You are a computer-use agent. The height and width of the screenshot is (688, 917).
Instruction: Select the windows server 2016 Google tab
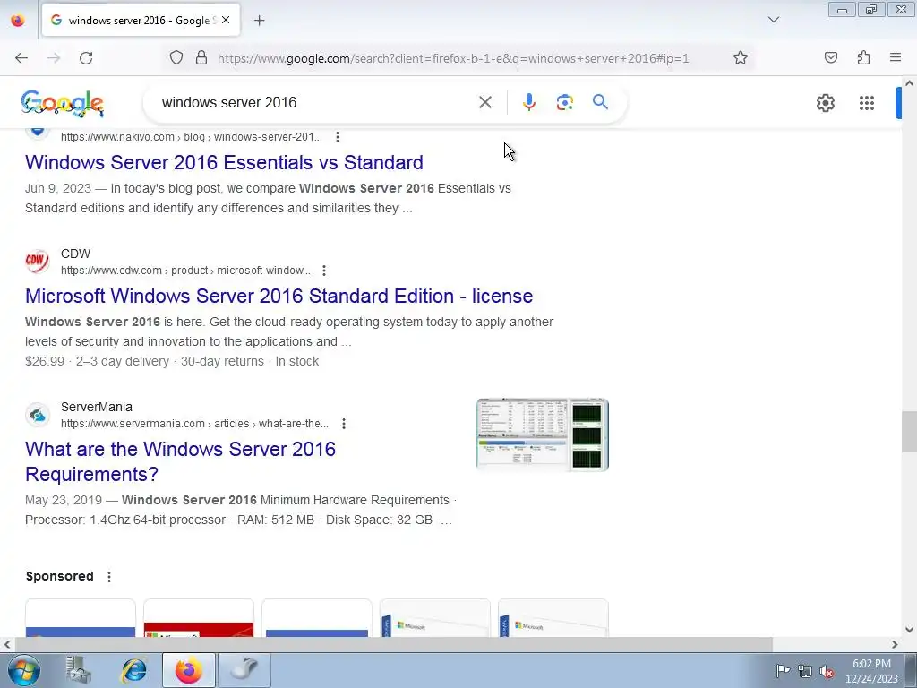pos(141,21)
